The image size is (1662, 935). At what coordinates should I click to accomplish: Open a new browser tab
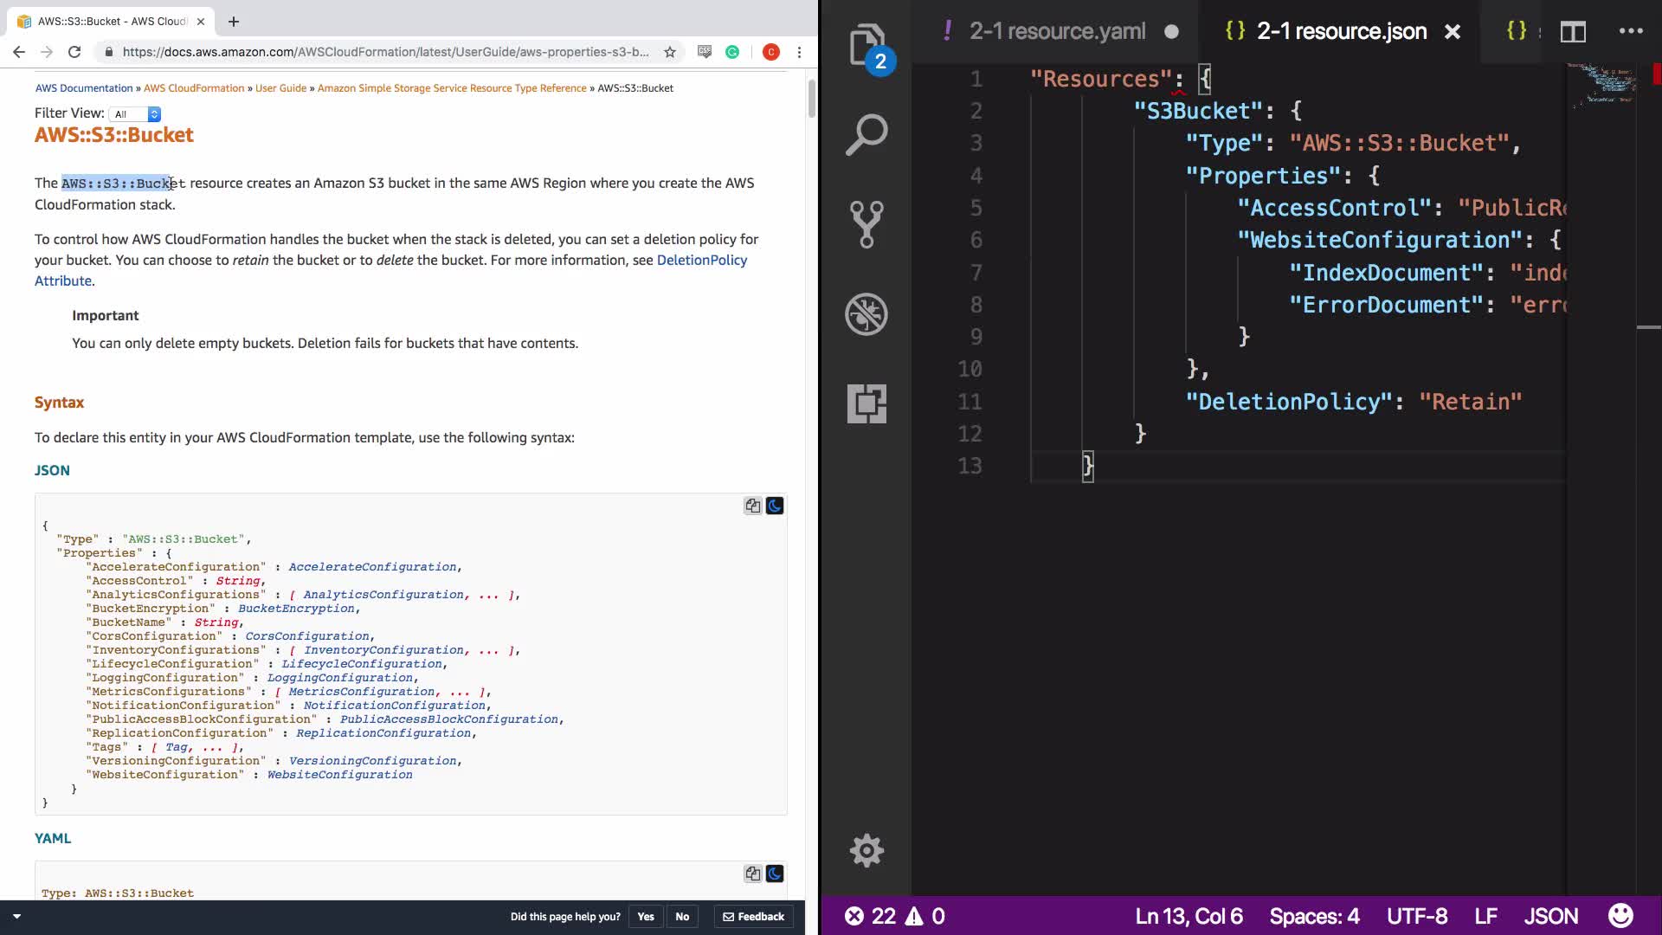[x=234, y=22]
